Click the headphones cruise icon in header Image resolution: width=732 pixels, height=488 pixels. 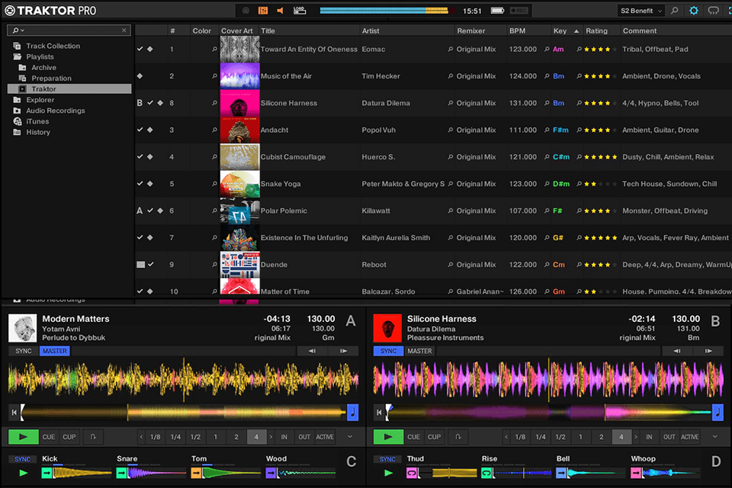713,10
